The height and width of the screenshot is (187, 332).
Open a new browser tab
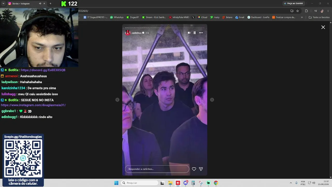50,4
